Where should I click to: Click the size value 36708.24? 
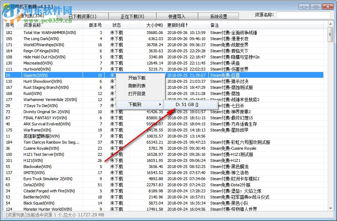pyautogui.click(x=155, y=45)
